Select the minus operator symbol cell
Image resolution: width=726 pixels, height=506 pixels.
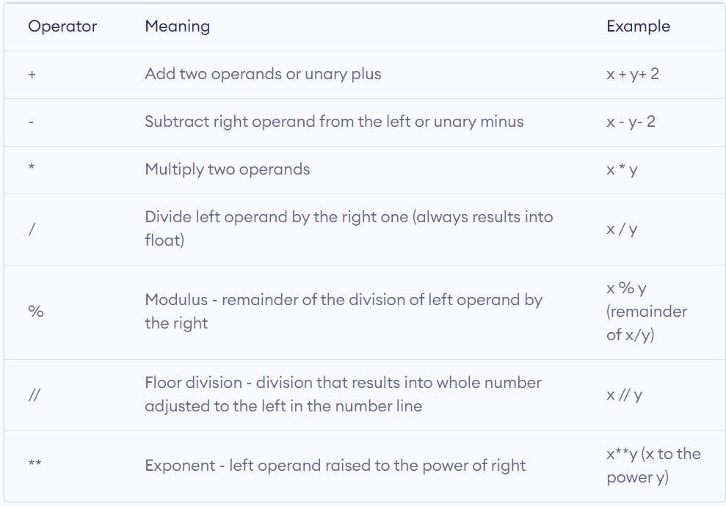[x=31, y=122]
